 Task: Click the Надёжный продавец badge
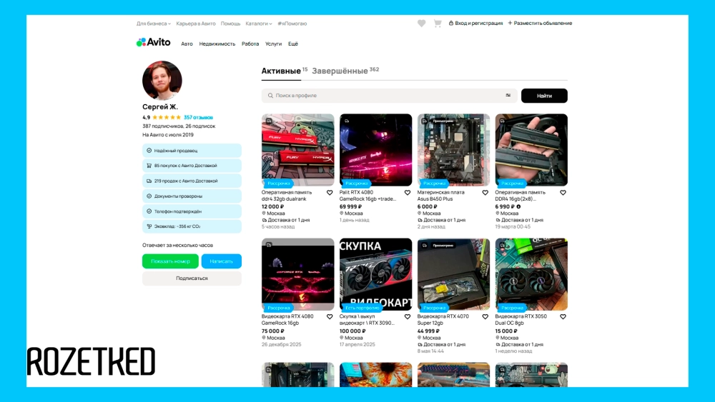coord(192,150)
